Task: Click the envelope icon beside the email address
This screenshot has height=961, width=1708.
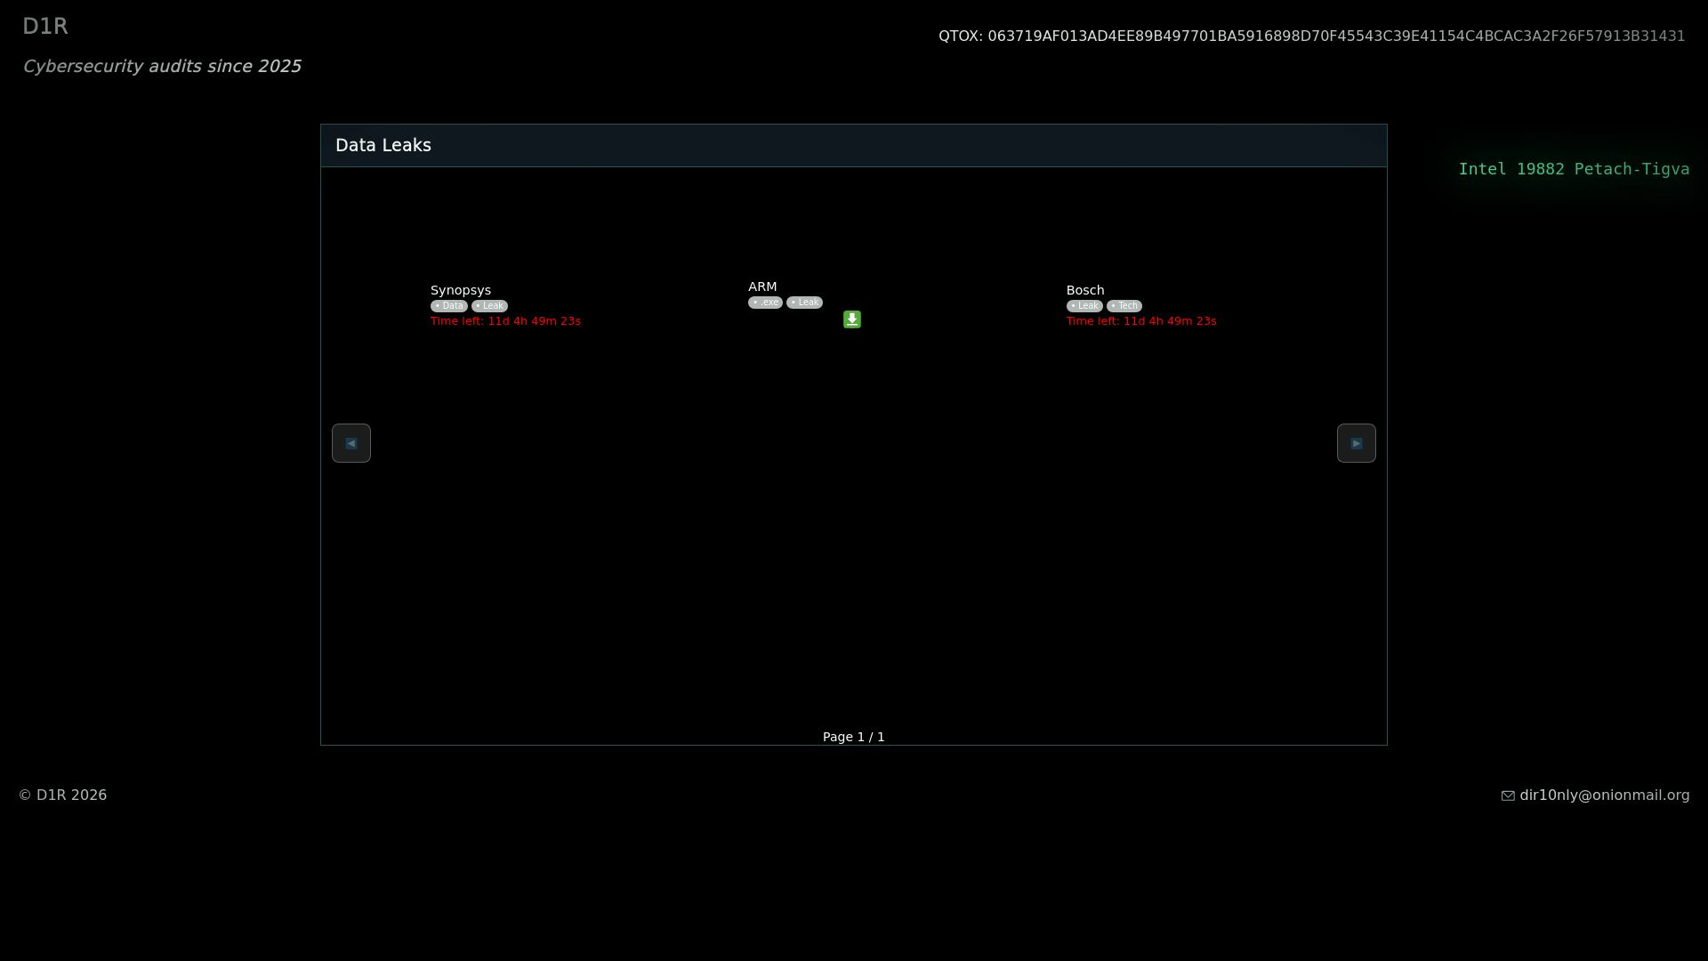Action: tap(1508, 795)
